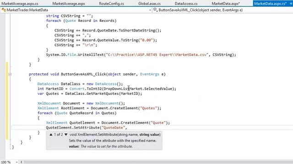Open the MarketTrader.MarketData class dropdown arrow
Viewport: 293px width, 164px height.
pyautogui.click(x=150, y=10)
